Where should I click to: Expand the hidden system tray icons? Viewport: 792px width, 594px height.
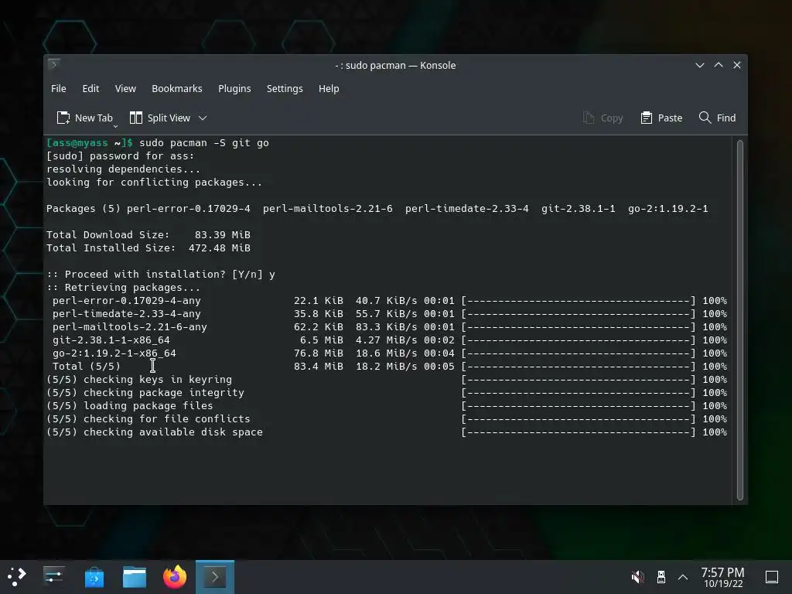tap(683, 577)
